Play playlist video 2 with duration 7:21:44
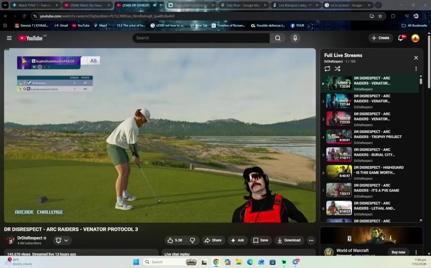 [339, 101]
